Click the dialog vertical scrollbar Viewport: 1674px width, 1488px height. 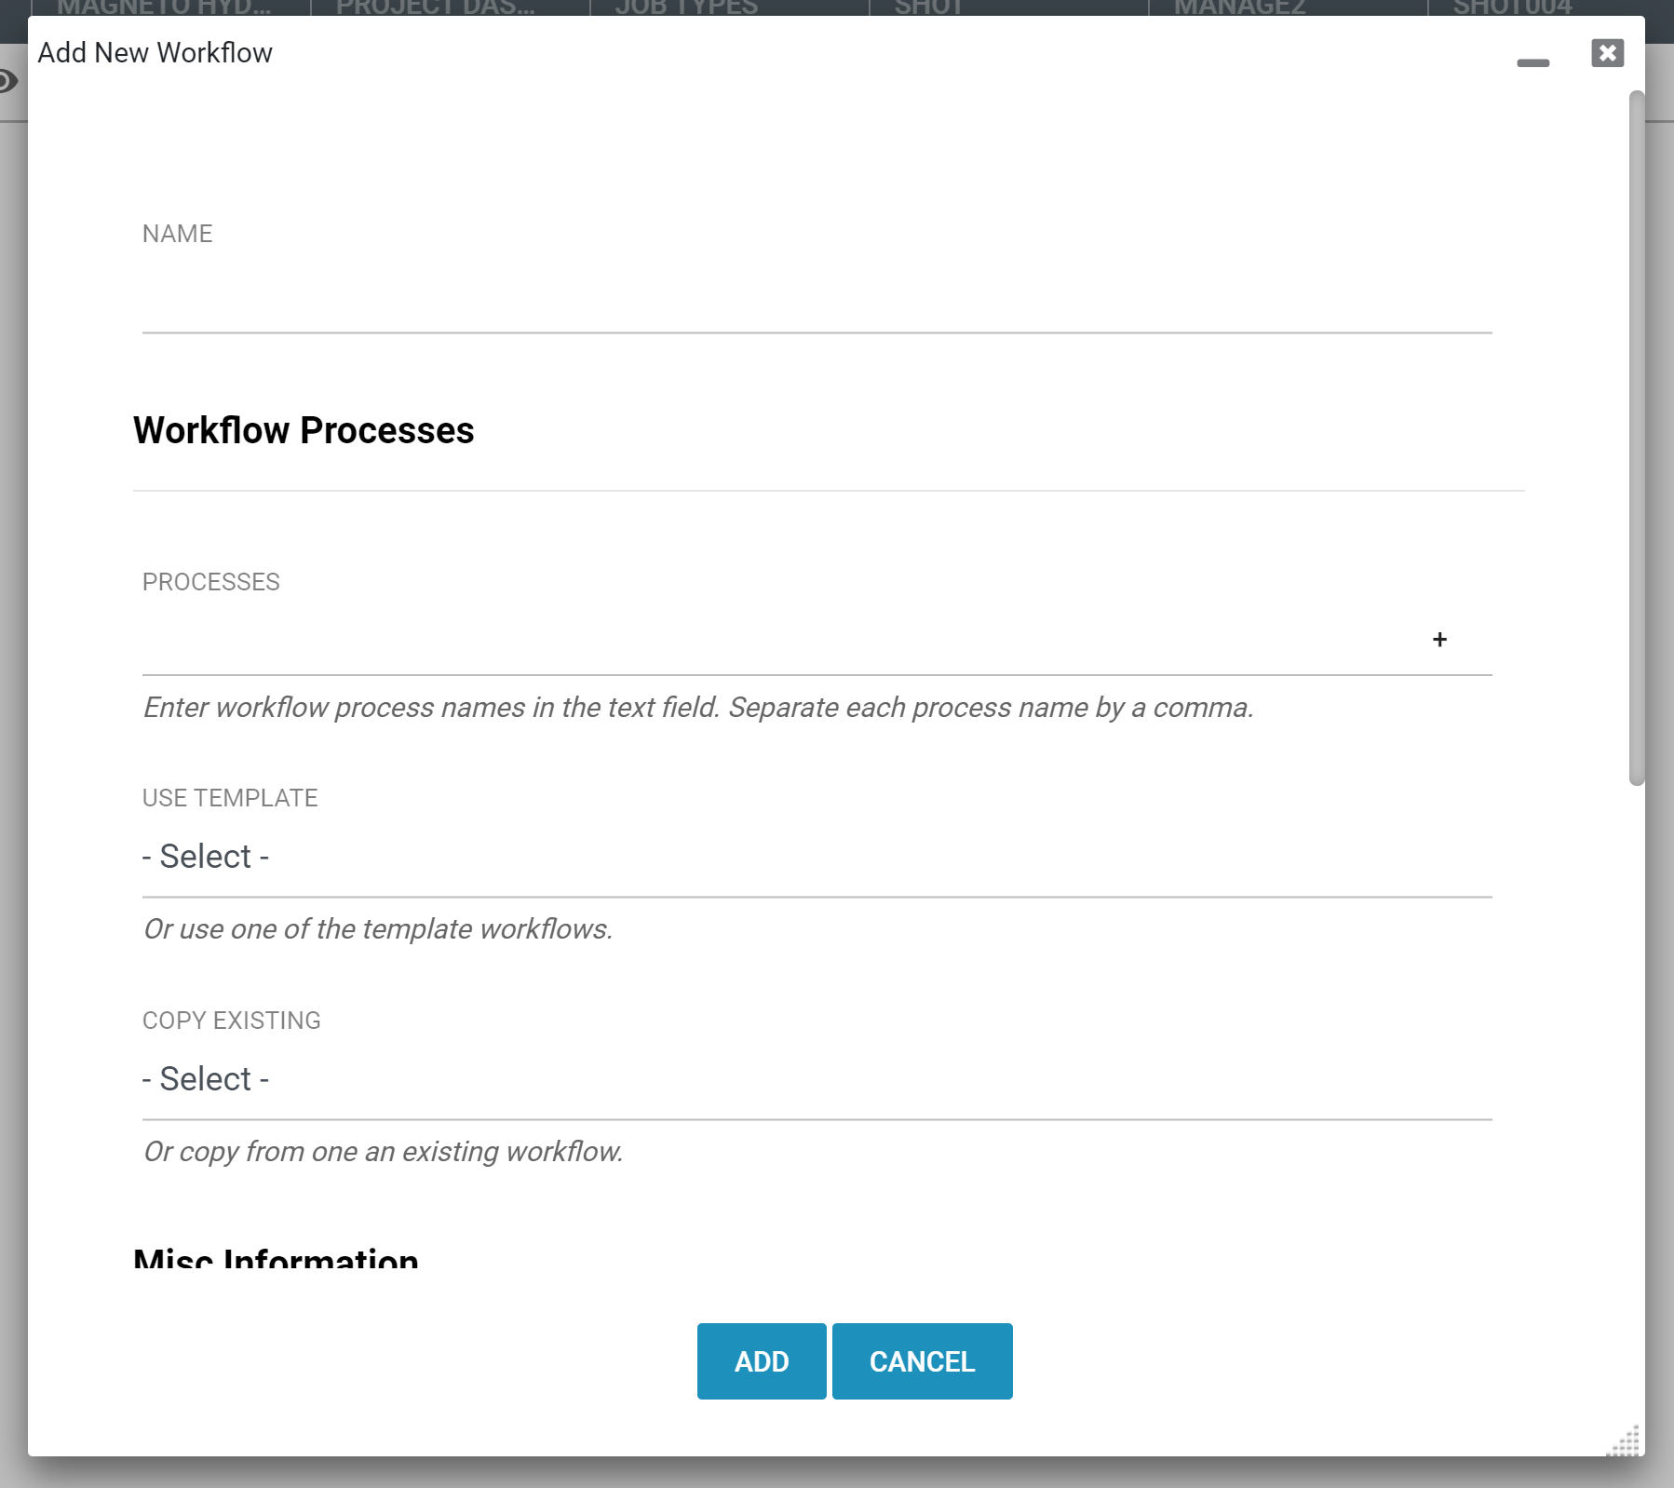tap(1636, 438)
